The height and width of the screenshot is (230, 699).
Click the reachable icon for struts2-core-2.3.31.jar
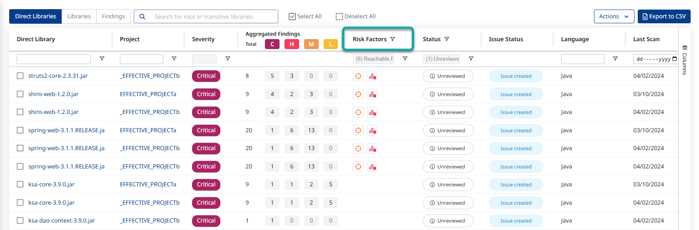pos(358,76)
